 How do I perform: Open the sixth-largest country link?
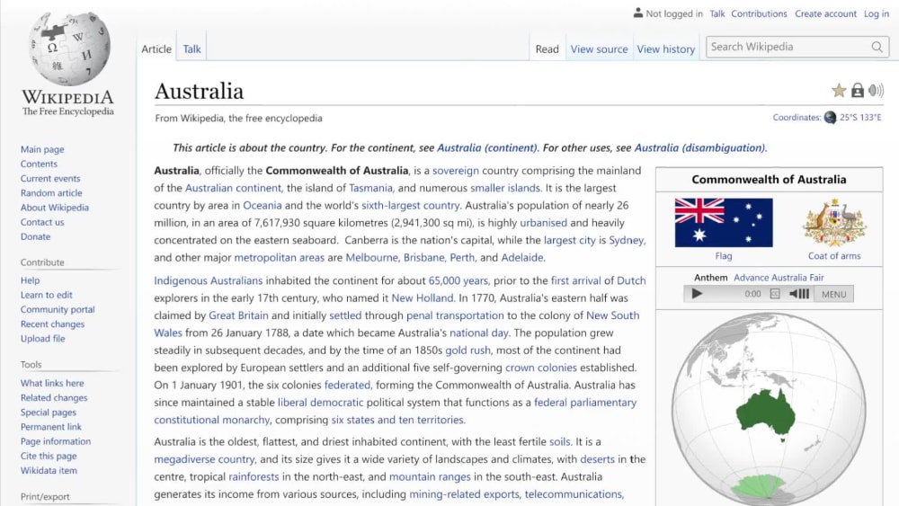click(x=411, y=205)
